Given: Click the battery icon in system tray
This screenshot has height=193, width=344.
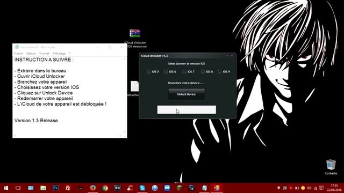Looking at the screenshot, I should pyautogui.click(x=297, y=188).
